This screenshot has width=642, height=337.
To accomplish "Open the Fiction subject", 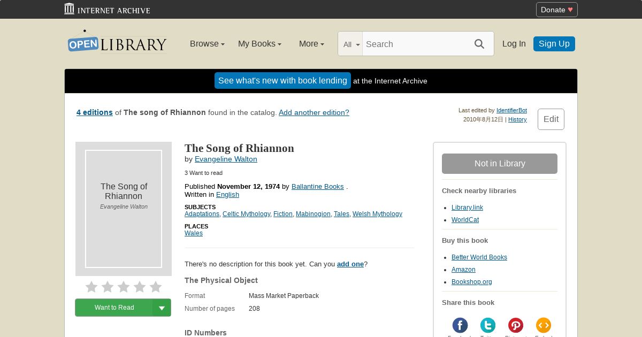I will [x=283, y=214].
